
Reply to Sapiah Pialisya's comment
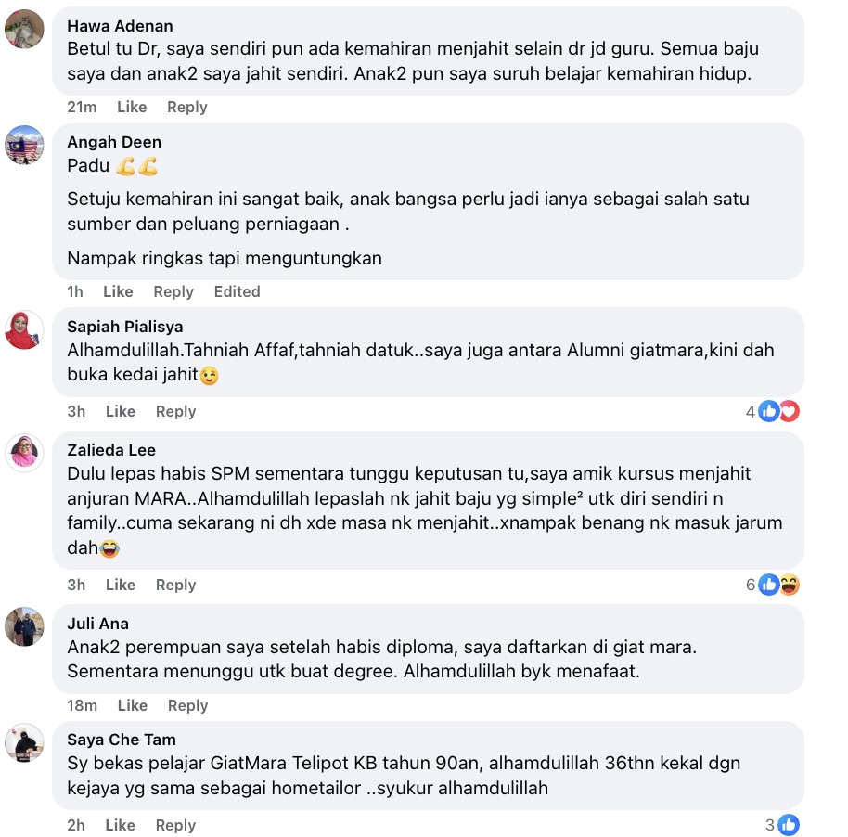point(175,412)
